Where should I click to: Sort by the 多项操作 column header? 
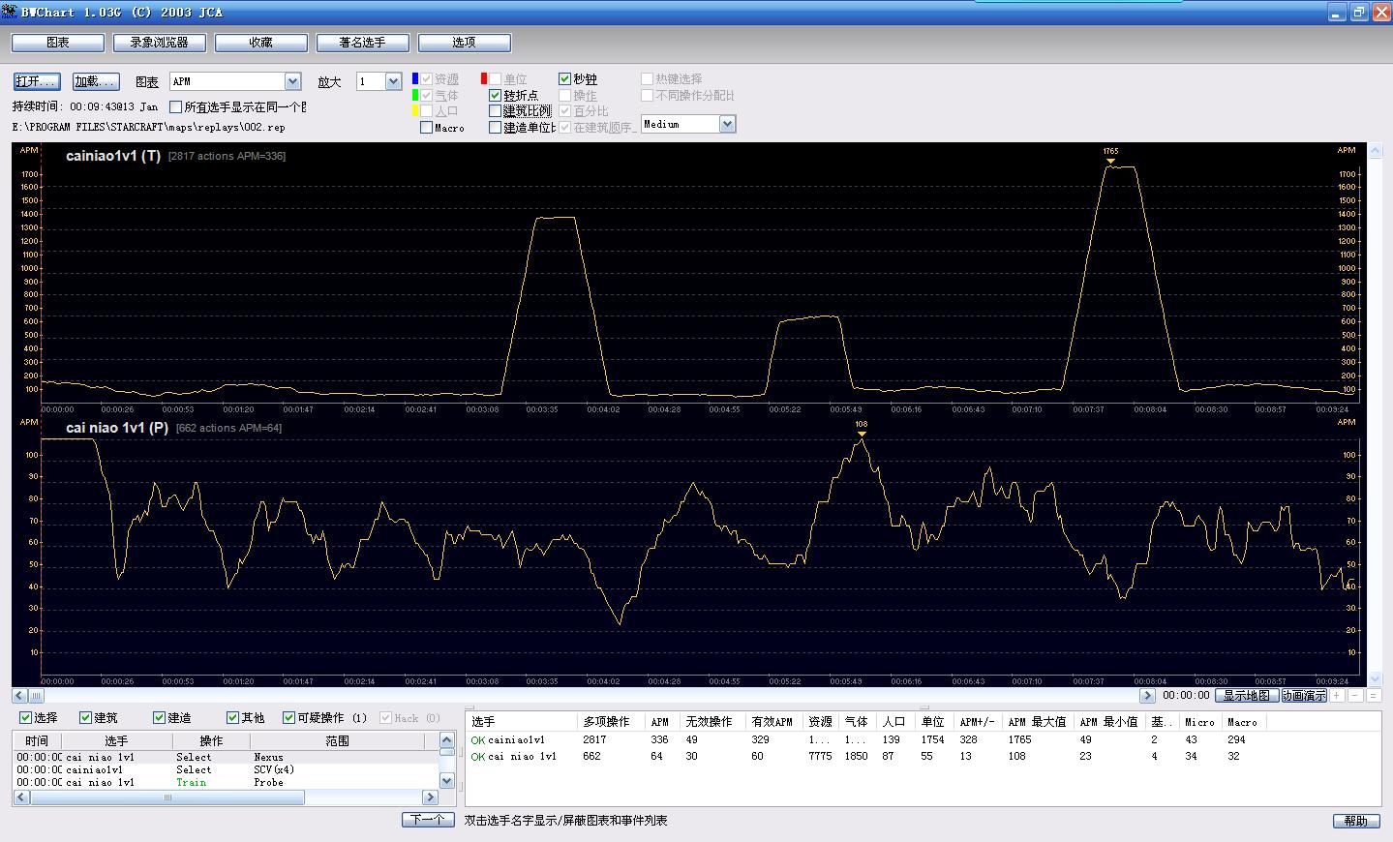point(613,722)
